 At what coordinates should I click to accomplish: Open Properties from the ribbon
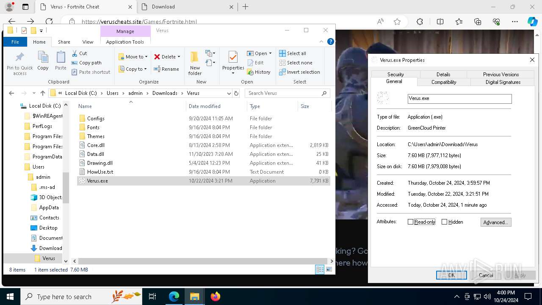[x=233, y=63]
